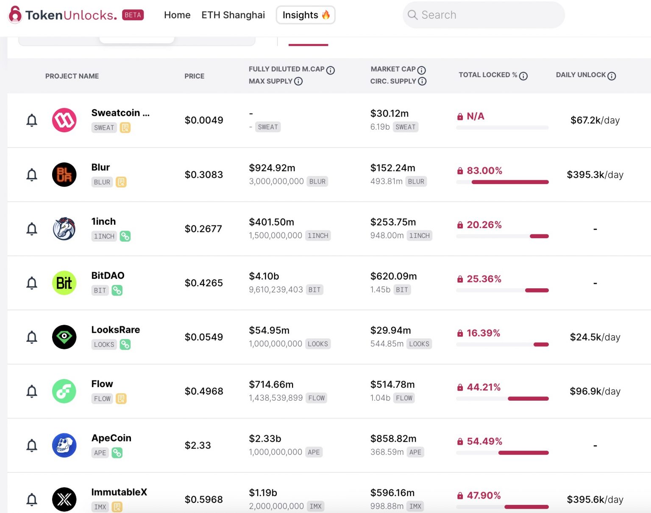Open the Insights tab
Screen dimensions: 651x513
tap(306, 15)
